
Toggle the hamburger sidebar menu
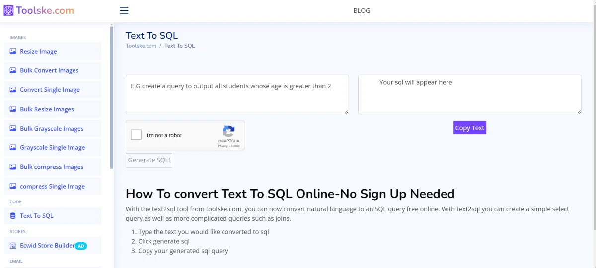(x=124, y=11)
